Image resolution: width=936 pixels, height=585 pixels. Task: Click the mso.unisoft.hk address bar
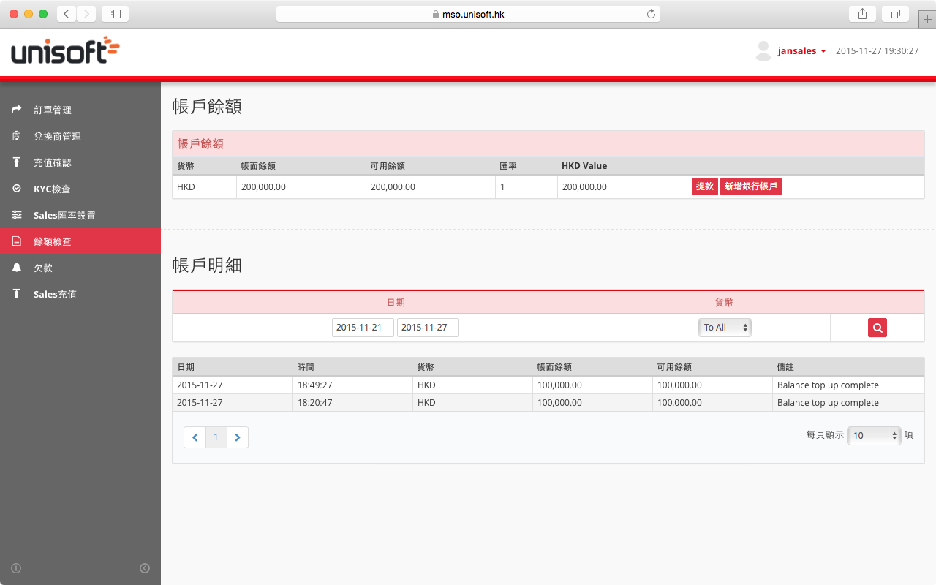coord(468,14)
